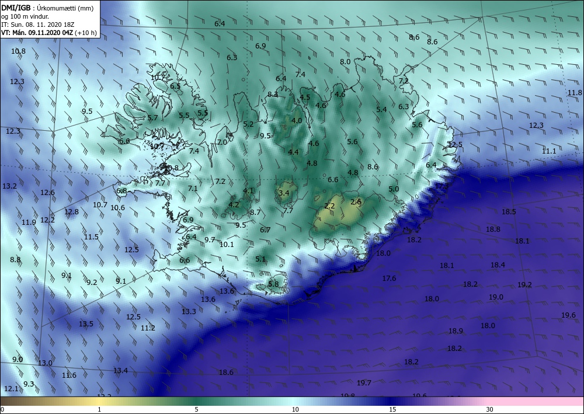This screenshot has height=414, width=584.
Task: Click the '18.4' value on the map
Action: (498, 265)
